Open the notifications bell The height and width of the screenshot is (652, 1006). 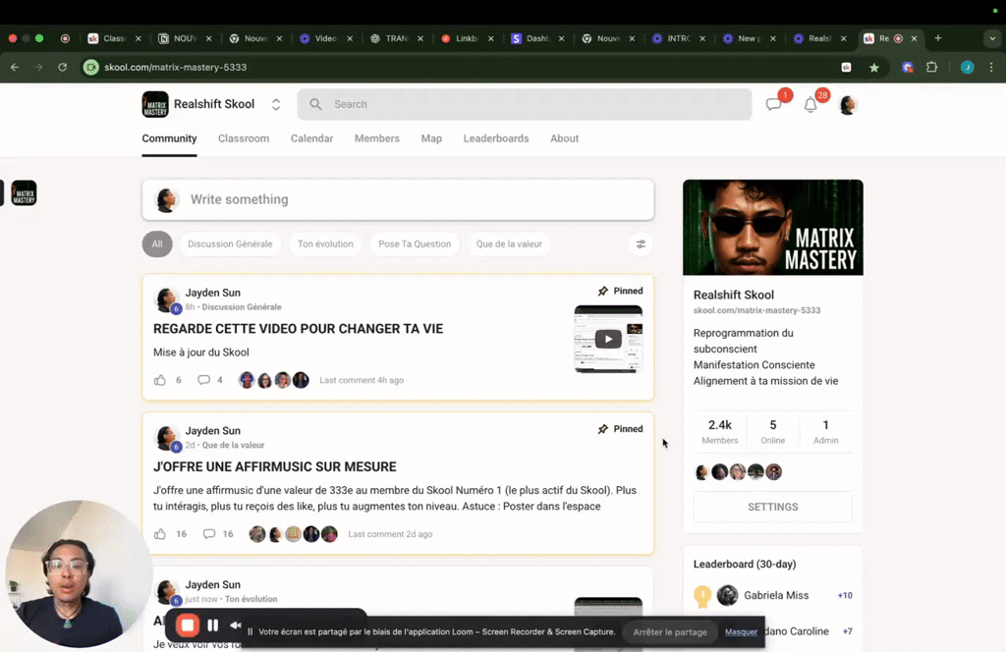coord(810,104)
